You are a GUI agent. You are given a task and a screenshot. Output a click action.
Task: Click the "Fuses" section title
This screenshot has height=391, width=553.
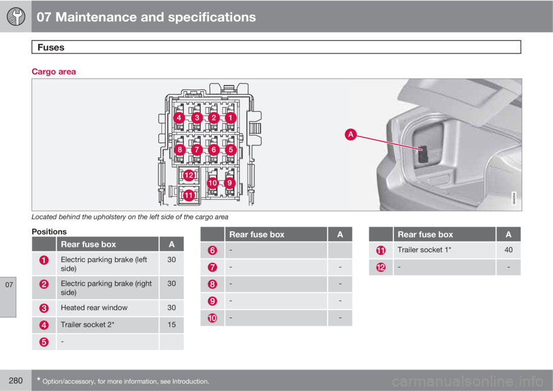coord(51,47)
